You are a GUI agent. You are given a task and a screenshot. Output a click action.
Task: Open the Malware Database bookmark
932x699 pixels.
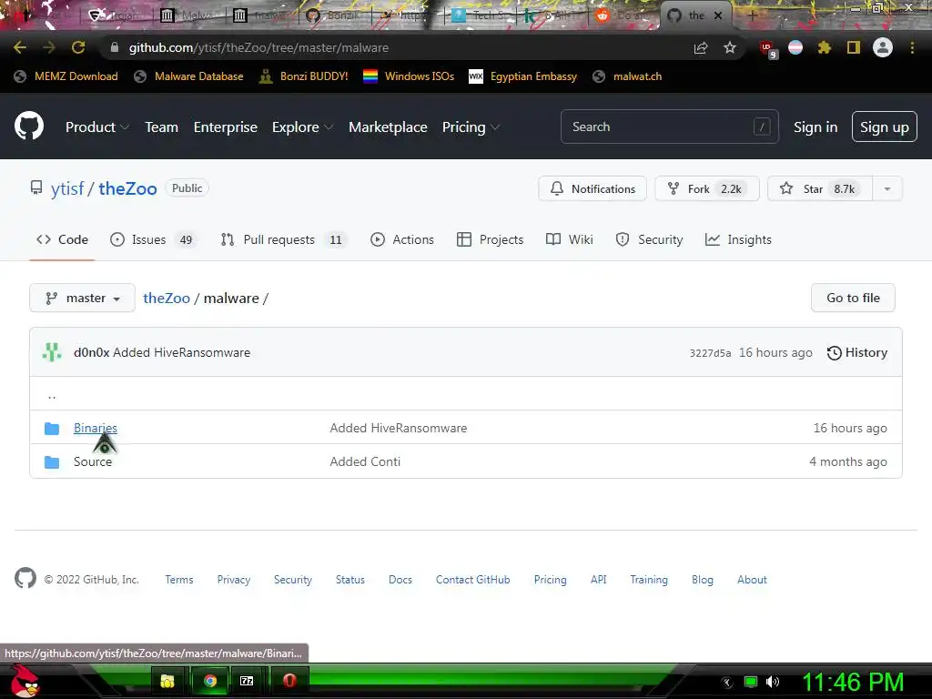(188, 76)
